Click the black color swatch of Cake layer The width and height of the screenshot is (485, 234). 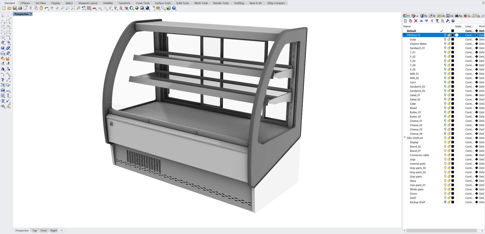click(x=453, y=104)
